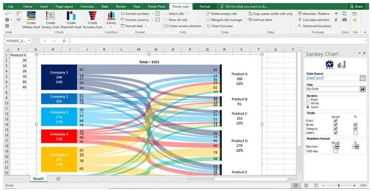The width and height of the screenshot is (371, 191).
Task: Toggle Series totals Values checkbox
Action: point(335,124)
